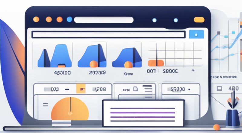Screen dimensions: 242x133
Task: Click the document icon next to the list lines
Action: pos(136,89)
